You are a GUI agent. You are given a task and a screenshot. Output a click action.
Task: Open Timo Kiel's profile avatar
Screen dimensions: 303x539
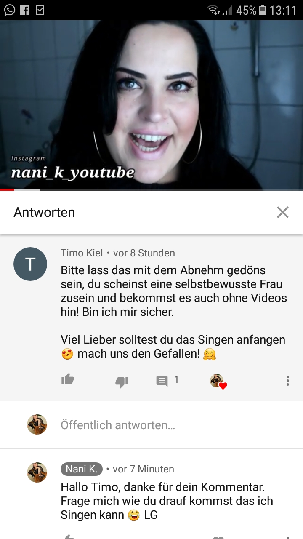(x=30, y=264)
